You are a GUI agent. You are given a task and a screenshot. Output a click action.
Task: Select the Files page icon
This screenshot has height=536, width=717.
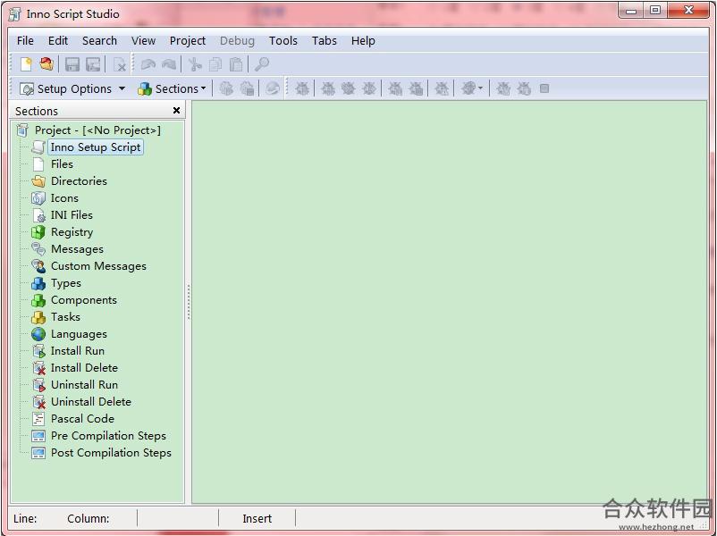pyautogui.click(x=38, y=164)
